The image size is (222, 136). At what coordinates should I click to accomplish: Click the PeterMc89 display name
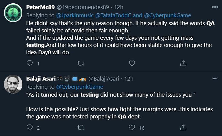(x=40, y=7)
